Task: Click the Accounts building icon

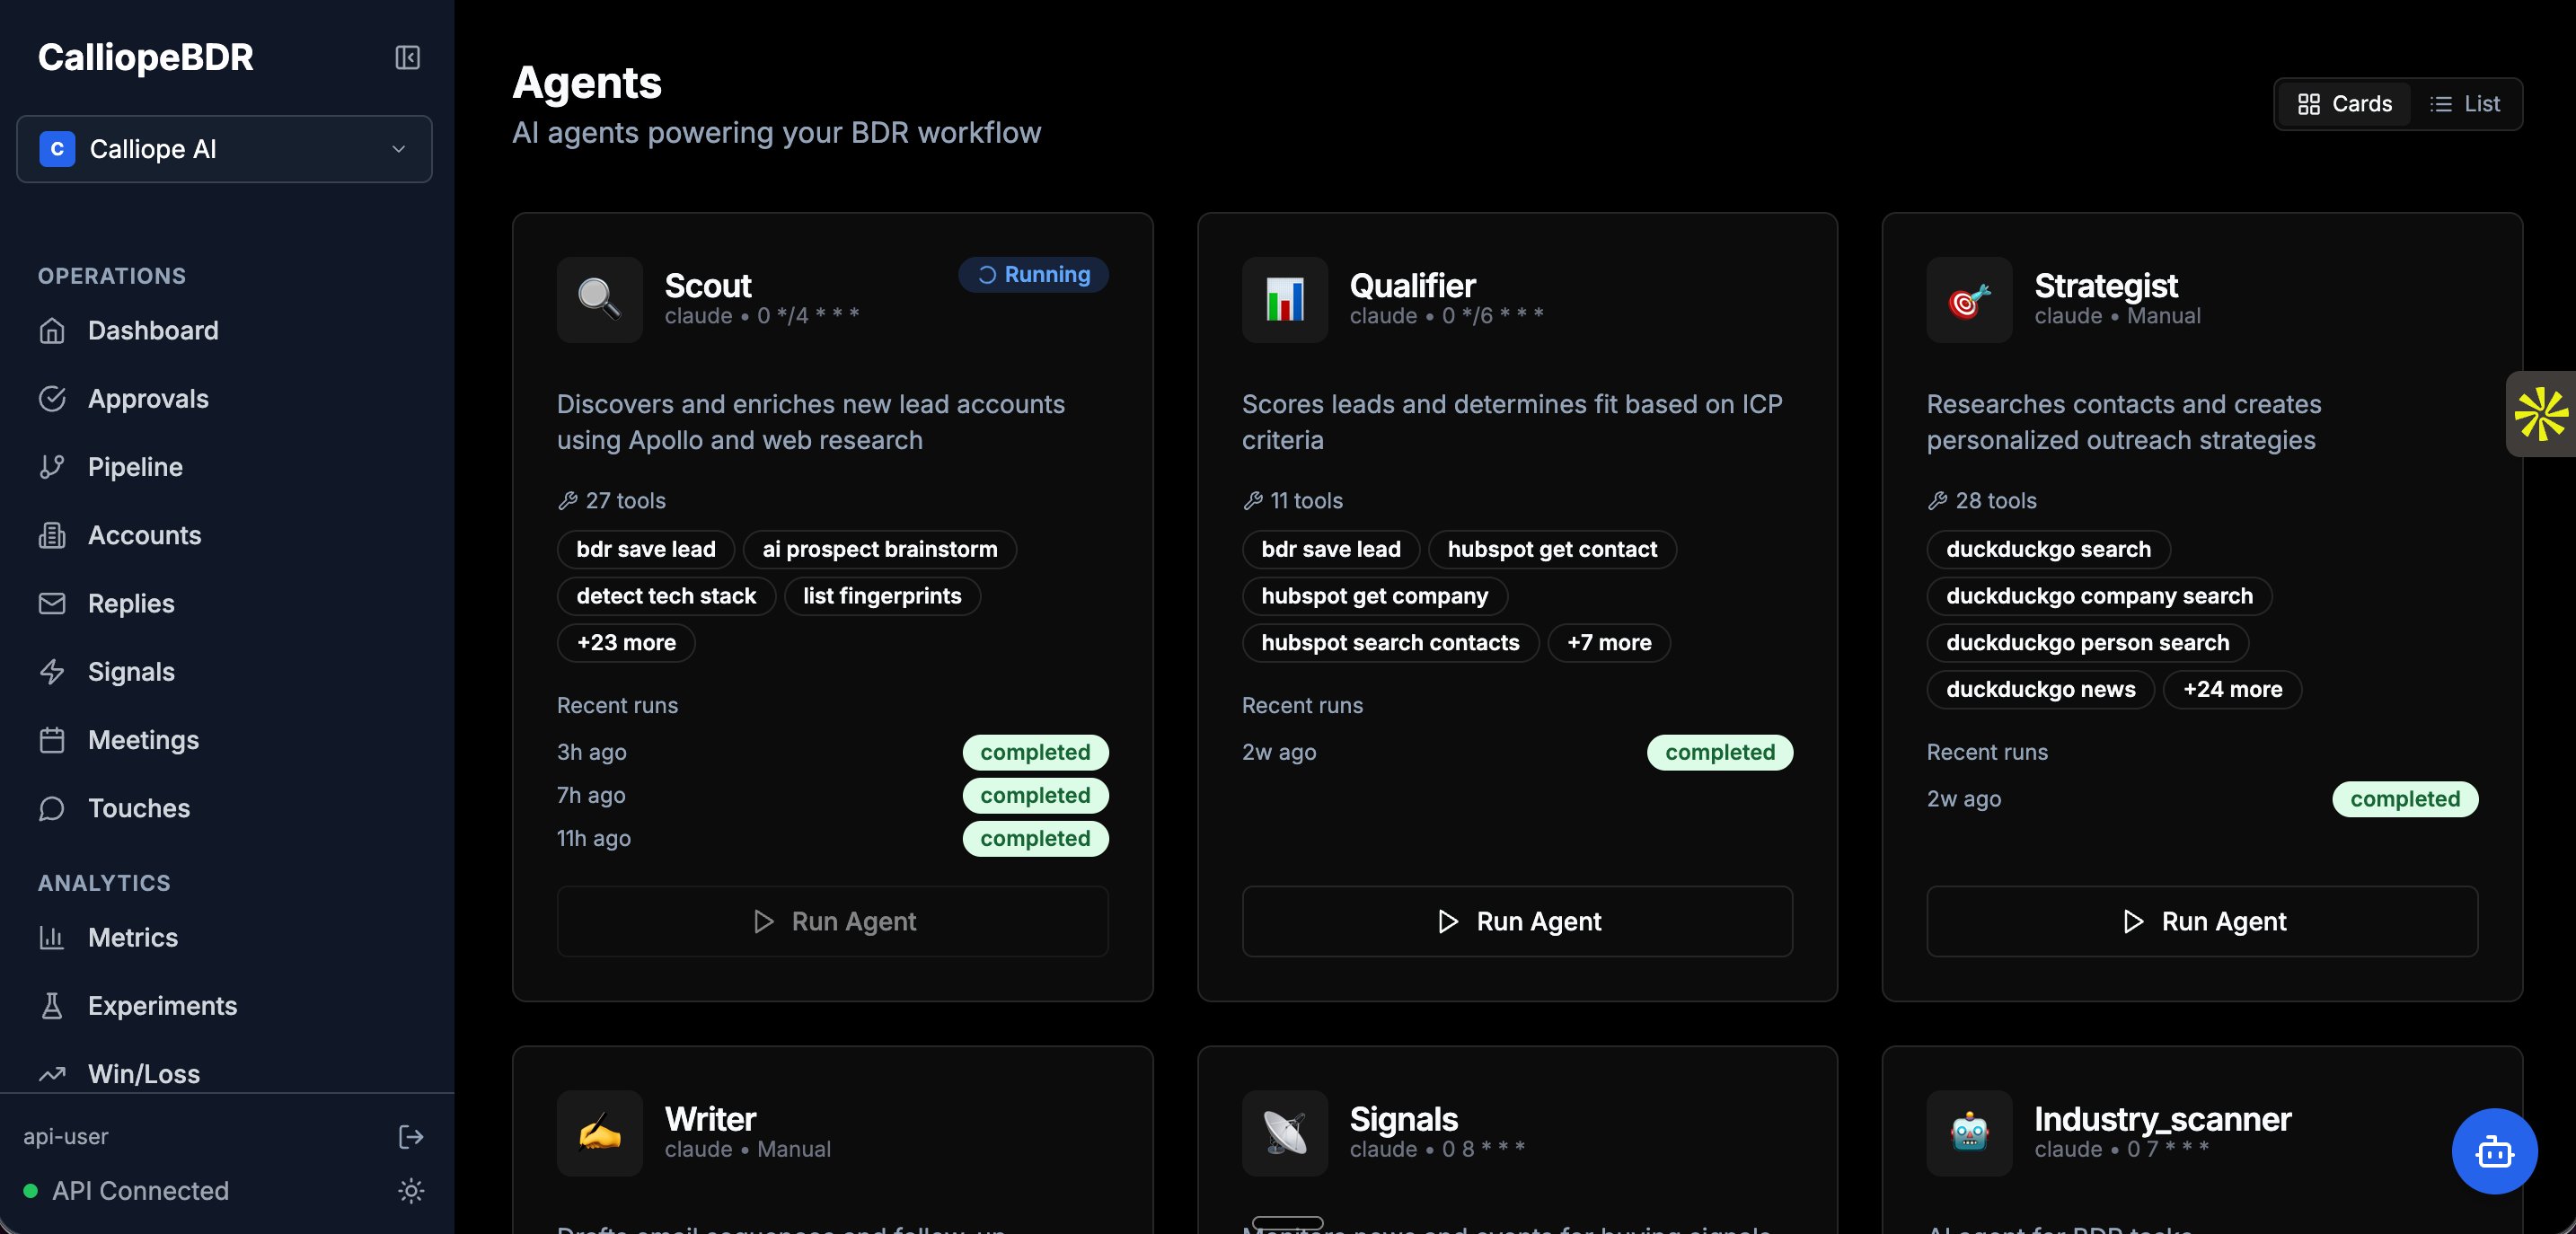Action: (x=52, y=535)
